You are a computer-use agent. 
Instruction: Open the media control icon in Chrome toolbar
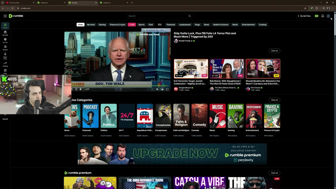pyautogui.click(x=323, y=8)
